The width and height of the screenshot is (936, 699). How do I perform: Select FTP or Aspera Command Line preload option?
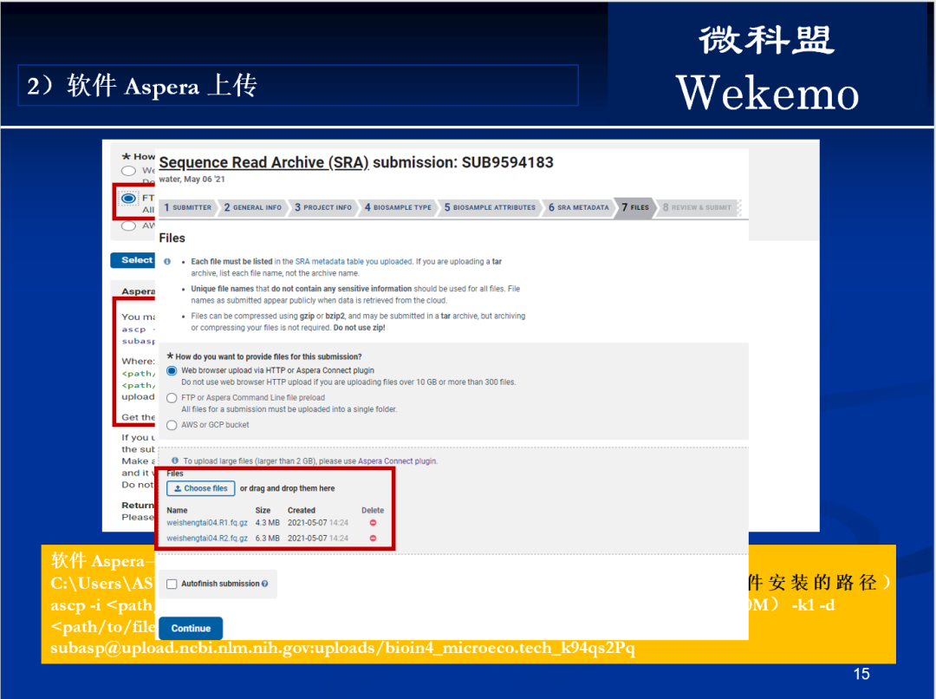172,398
